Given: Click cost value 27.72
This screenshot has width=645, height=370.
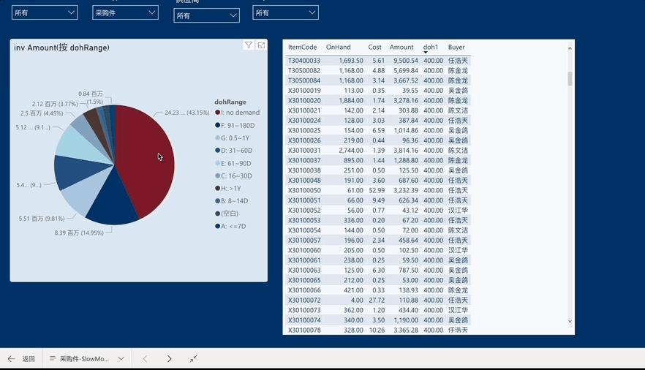Looking at the screenshot, I should click(377, 300).
